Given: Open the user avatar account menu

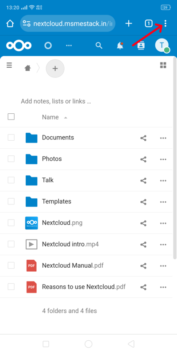Looking at the screenshot, I should [x=162, y=46].
